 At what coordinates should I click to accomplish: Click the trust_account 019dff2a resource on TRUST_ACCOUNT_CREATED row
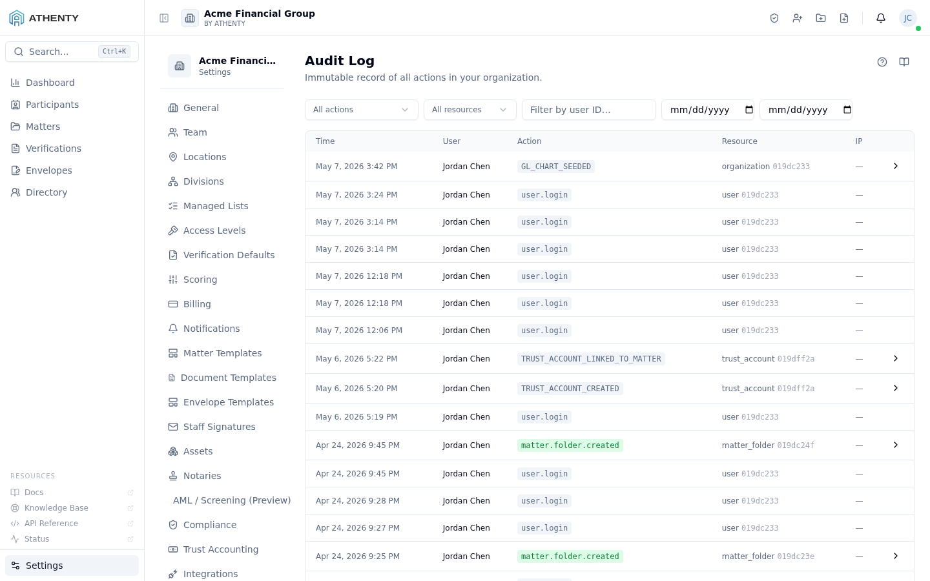pos(768,389)
